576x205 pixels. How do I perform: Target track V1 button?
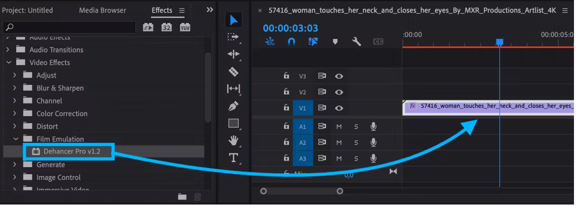coord(303,108)
